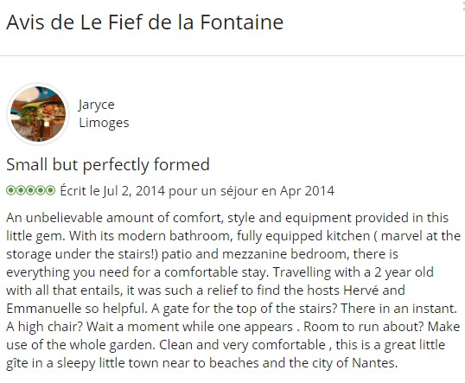Click the middle green rating bubble
This screenshot has width=465, height=383.
pos(30,190)
